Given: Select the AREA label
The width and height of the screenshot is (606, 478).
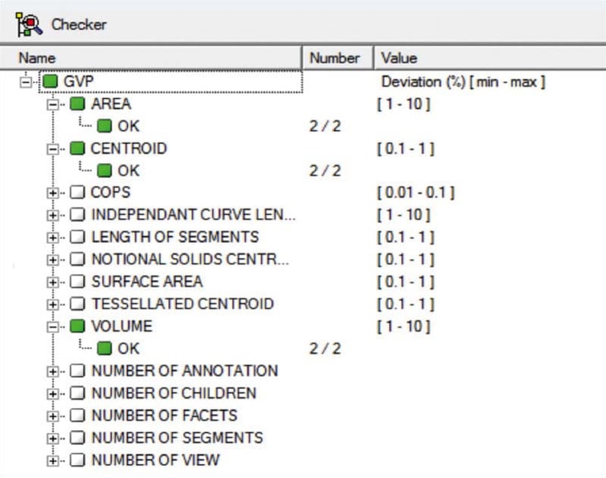Looking at the screenshot, I should [111, 104].
